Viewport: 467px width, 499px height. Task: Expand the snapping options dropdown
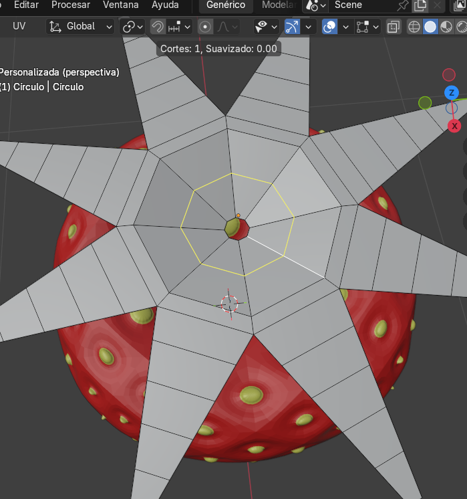pyautogui.click(x=180, y=27)
